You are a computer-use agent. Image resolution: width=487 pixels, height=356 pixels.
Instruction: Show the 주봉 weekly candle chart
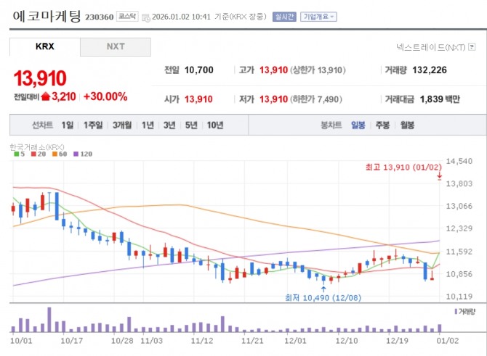[383, 125]
